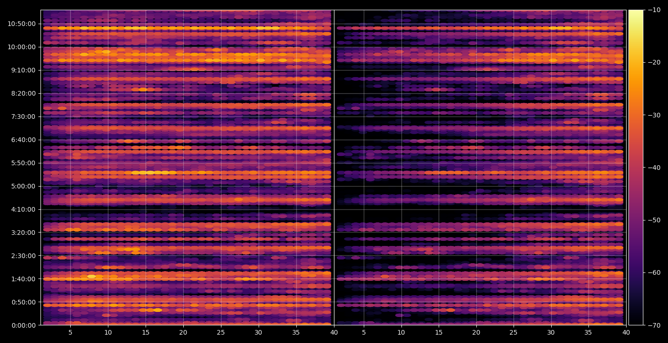This screenshot has width=668, height=343.
Task: Select x-axis tick 30 of the left heatmap
Action: tap(259, 333)
